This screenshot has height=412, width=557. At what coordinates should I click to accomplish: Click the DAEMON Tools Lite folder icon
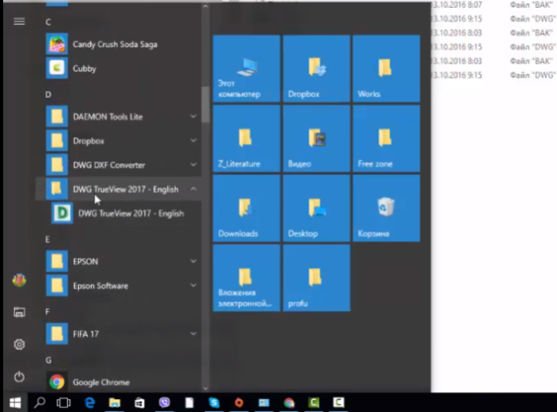click(x=57, y=117)
